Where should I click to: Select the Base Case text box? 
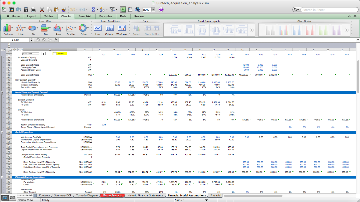pos(31,54)
